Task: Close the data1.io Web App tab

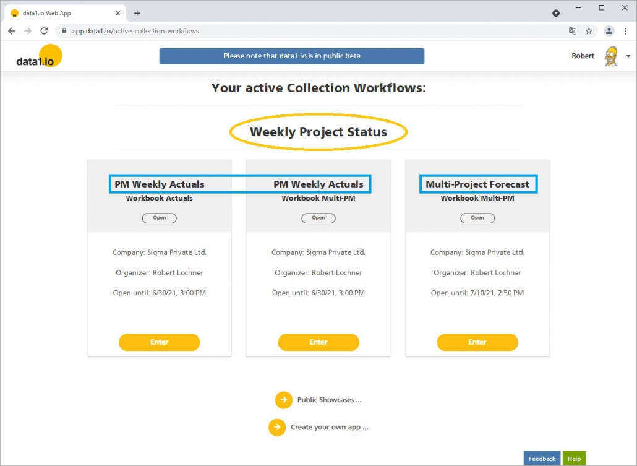Action: 118,13
